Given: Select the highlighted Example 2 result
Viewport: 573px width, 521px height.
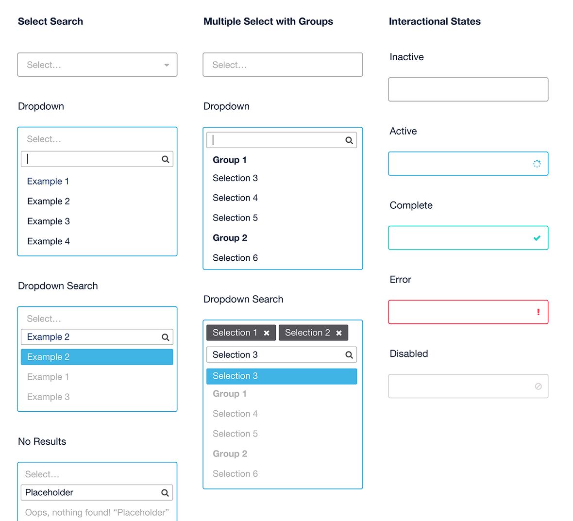Looking at the screenshot, I should tap(97, 357).
